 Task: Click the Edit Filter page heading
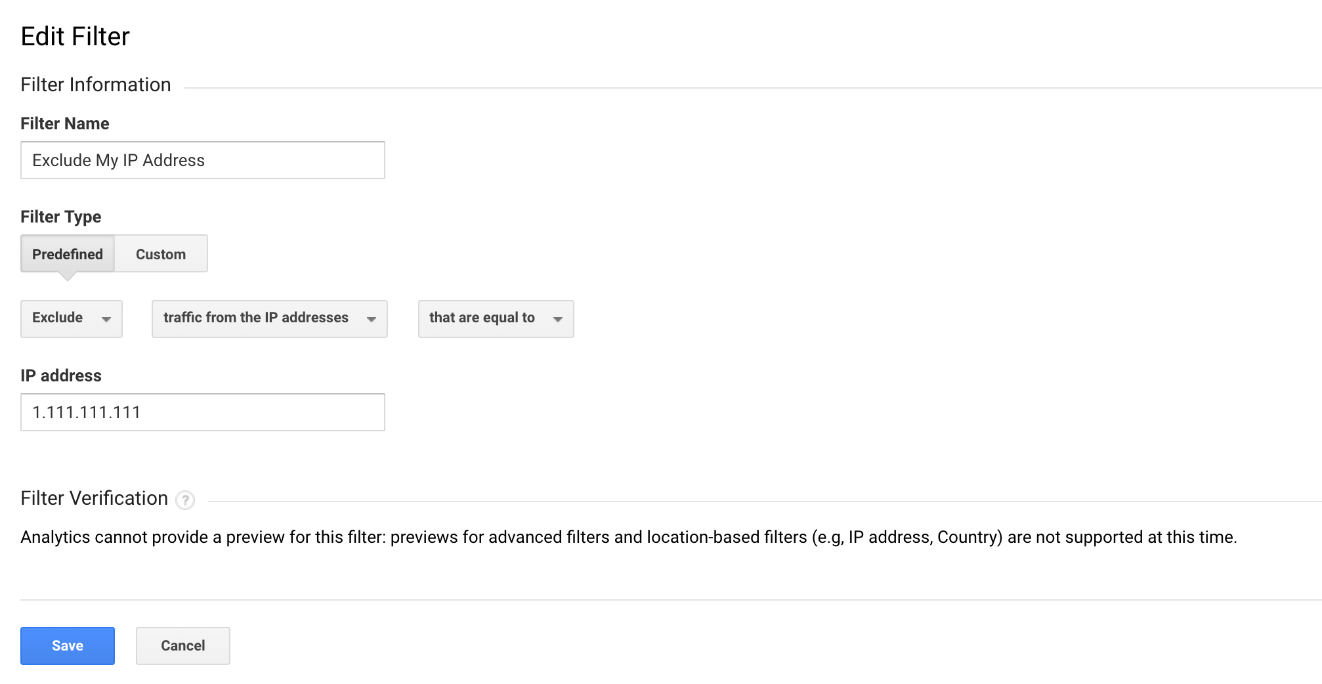75,36
